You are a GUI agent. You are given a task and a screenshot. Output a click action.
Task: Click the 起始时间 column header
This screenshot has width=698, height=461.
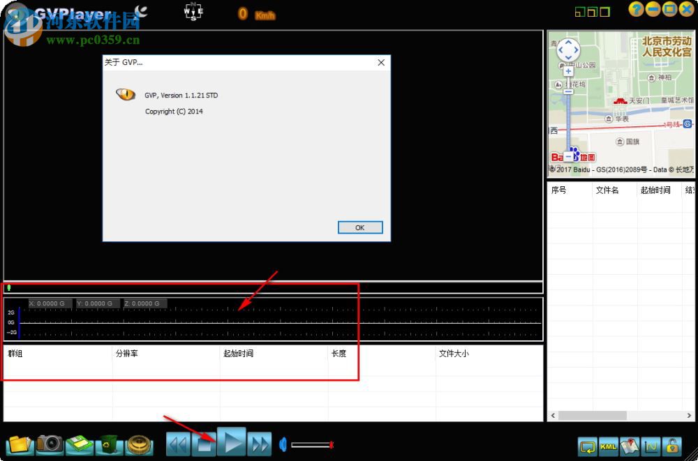[x=655, y=190]
